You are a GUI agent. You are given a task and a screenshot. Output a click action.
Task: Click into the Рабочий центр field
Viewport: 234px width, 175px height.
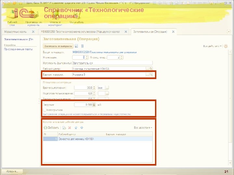click(x=109, y=69)
